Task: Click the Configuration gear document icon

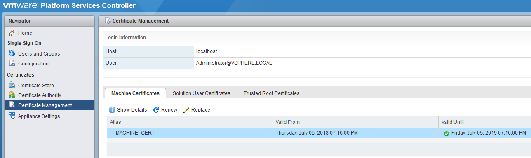Action: coord(12,63)
